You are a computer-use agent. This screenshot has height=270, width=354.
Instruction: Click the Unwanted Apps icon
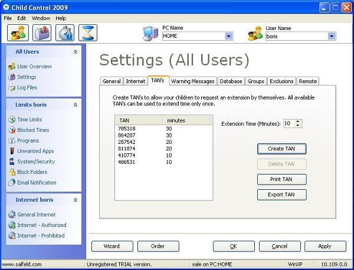point(12,151)
